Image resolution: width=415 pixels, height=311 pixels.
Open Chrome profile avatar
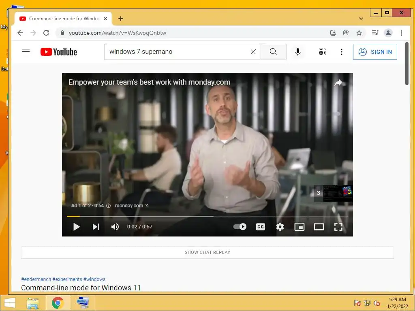[x=388, y=33]
